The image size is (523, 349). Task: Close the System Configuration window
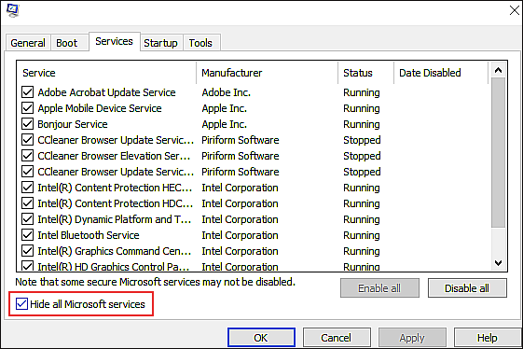point(515,10)
